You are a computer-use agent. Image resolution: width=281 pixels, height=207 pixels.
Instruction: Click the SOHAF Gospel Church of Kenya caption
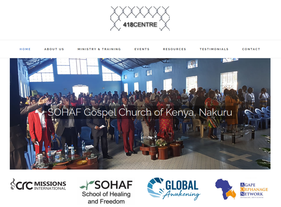[x=140, y=112]
